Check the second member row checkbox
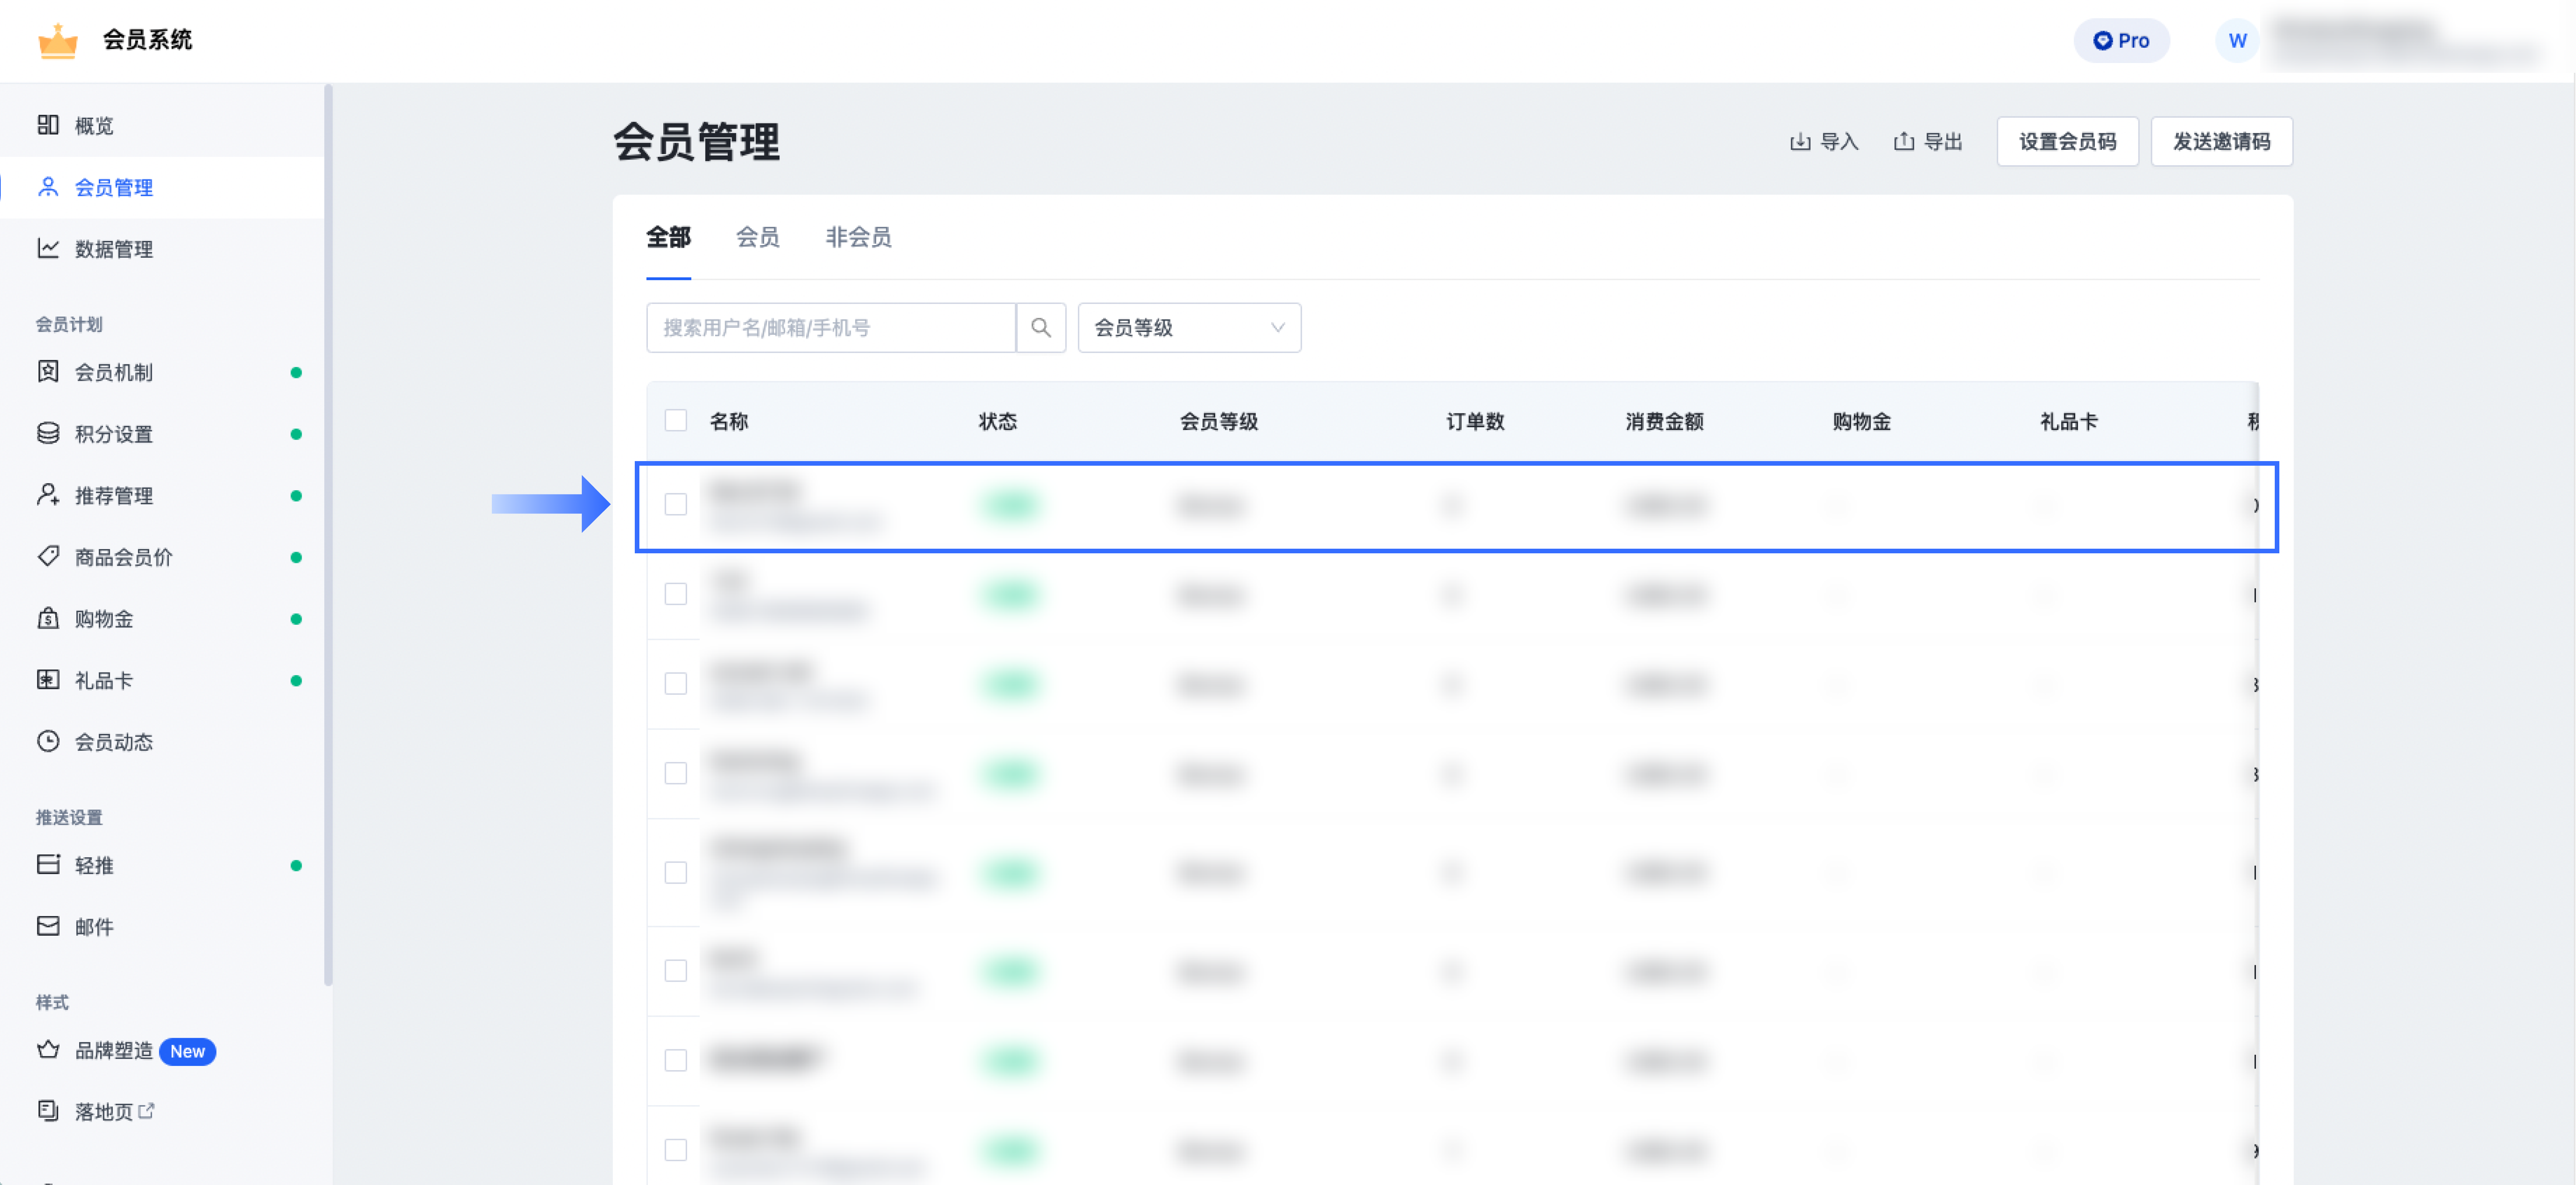 tap(676, 594)
